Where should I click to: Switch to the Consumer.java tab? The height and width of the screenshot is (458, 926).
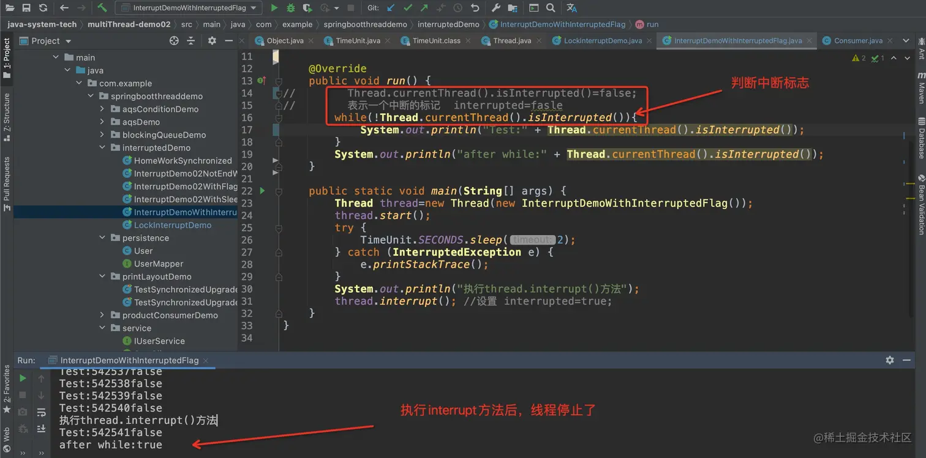[858, 41]
